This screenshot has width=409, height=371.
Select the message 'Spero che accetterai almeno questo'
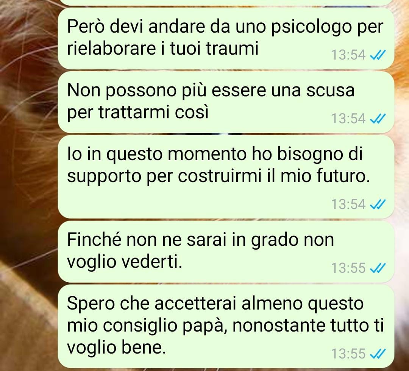226,326
